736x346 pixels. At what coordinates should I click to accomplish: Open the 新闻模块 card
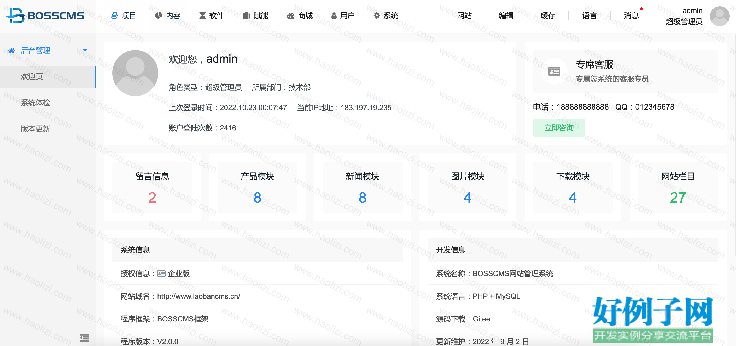click(x=363, y=187)
